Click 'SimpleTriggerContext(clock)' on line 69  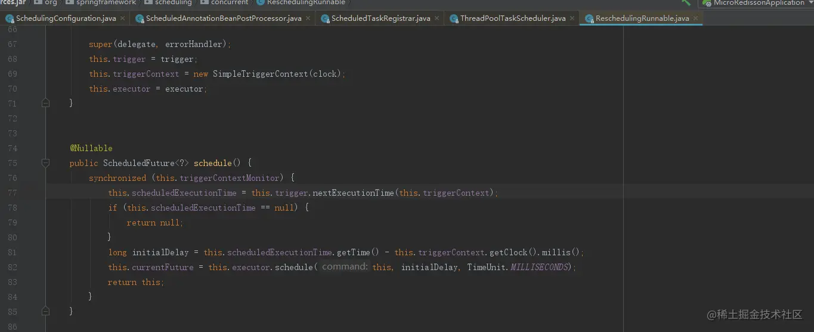coord(277,74)
